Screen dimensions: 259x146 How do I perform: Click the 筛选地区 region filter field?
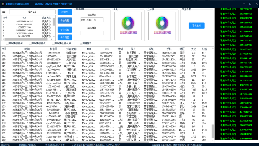click(x=92, y=20)
